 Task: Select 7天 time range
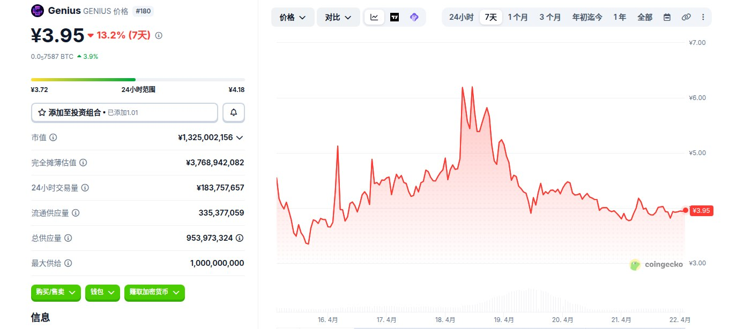pos(490,17)
